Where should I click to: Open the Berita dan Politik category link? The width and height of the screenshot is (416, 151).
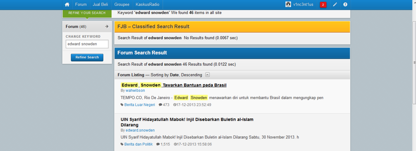(x=138, y=144)
